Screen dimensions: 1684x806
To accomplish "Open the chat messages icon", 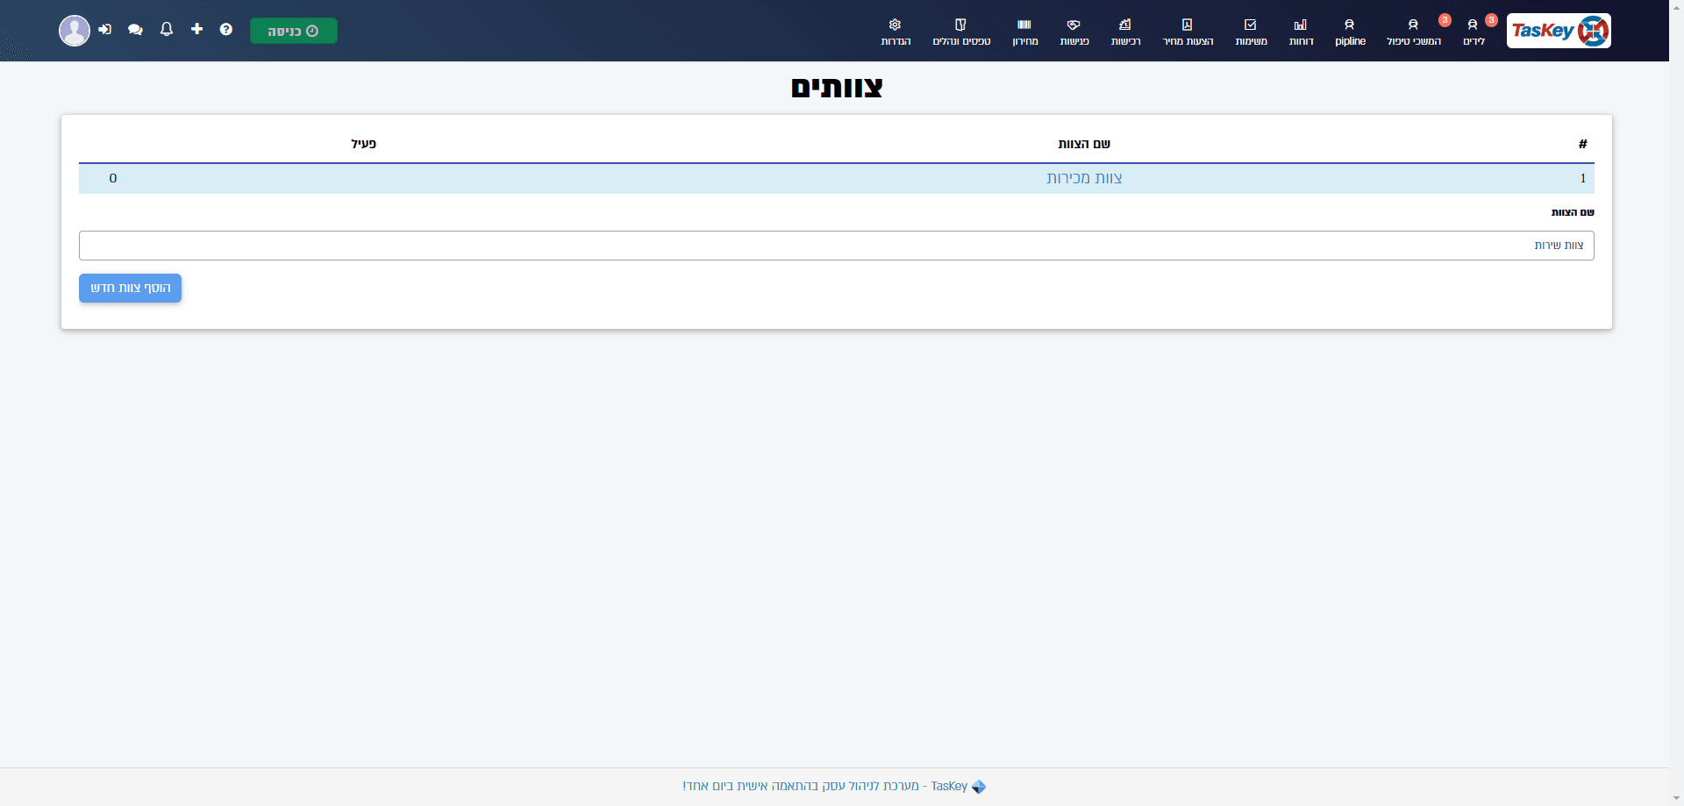I will (135, 30).
